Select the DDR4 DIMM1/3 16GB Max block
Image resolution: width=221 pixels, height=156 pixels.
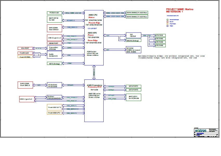click(x=137, y=17)
